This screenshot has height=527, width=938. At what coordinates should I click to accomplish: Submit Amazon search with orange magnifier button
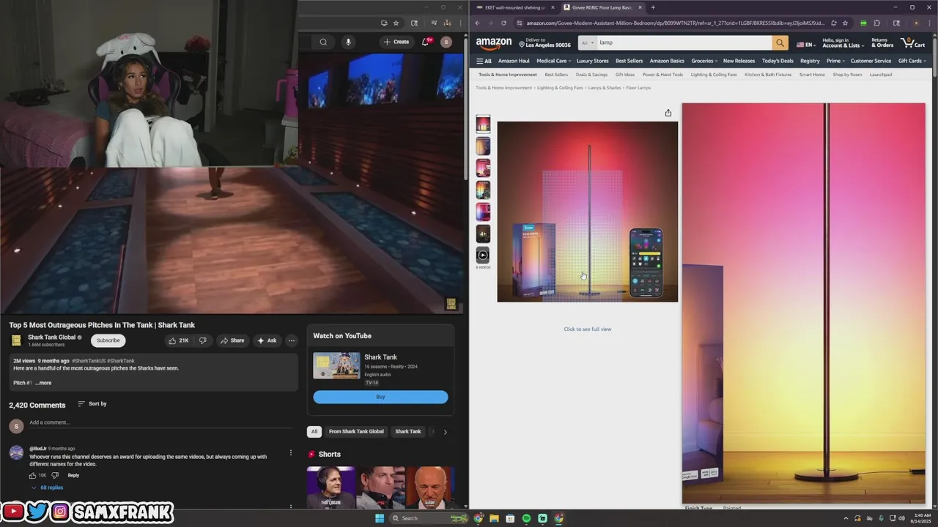(x=780, y=42)
